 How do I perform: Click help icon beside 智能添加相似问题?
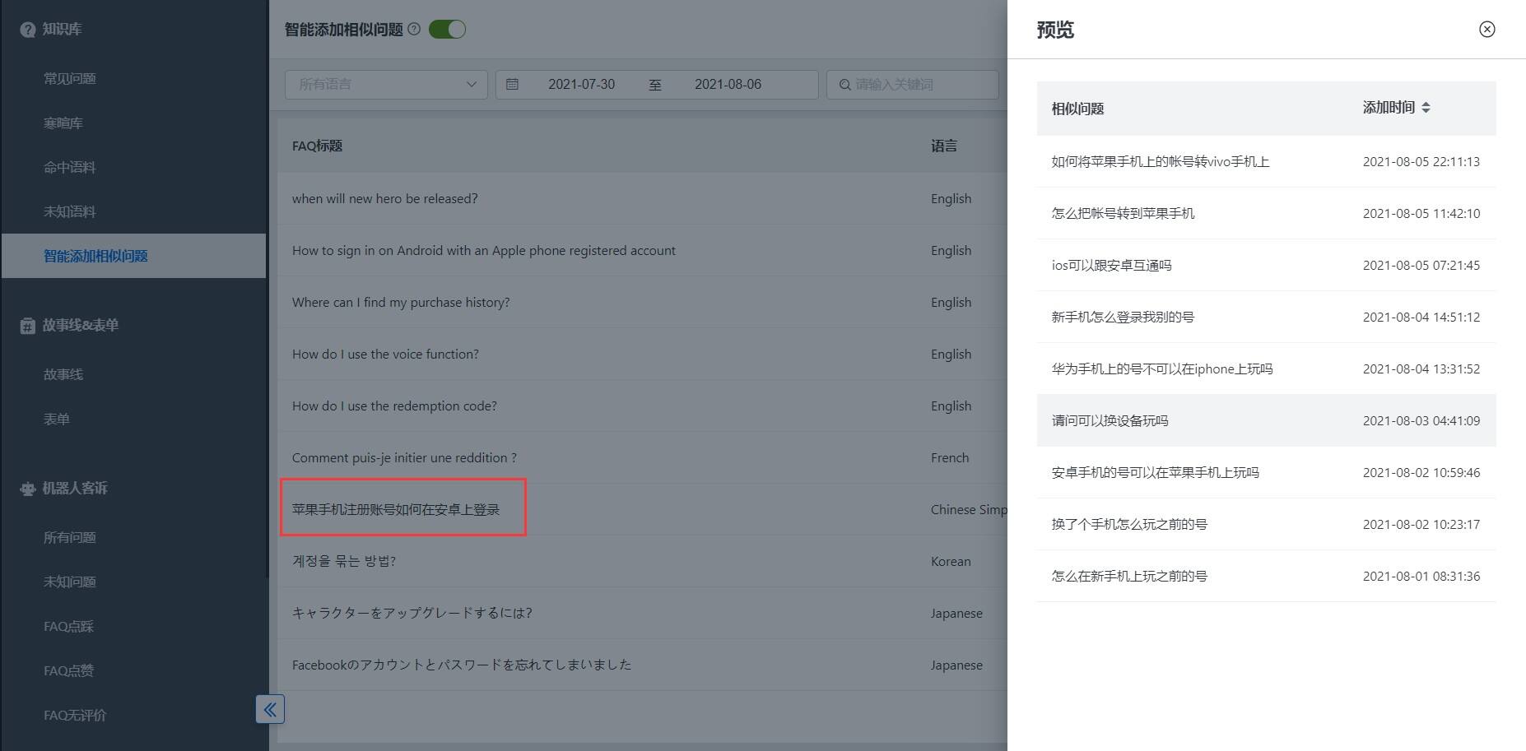(x=414, y=29)
